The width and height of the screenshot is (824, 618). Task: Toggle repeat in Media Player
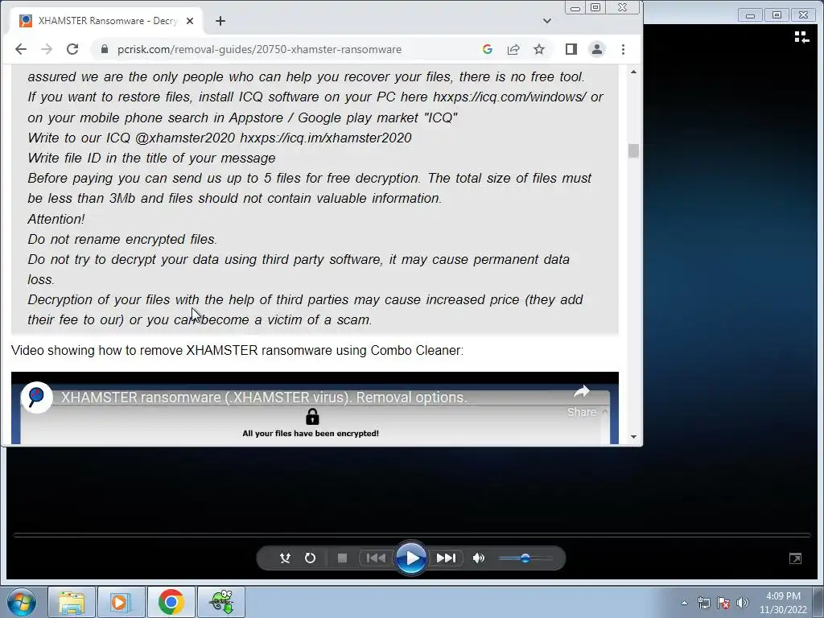pos(310,558)
